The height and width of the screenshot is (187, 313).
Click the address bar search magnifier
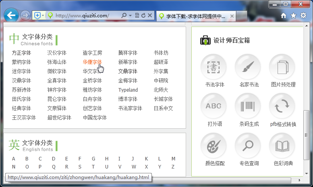tap(124, 15)
